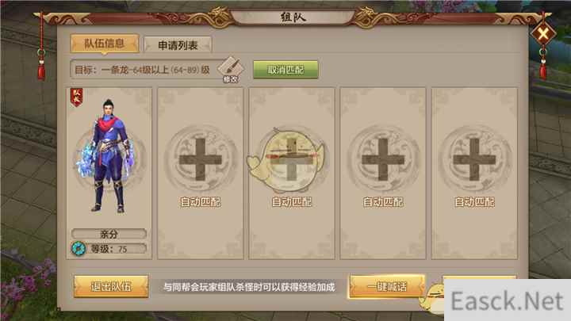The width and height of the screenshot is (571, 321).
Task: Add member in fifth slot plus icon
Action: (474, 160)
